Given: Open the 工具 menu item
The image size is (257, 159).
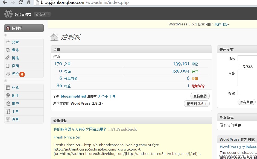Looking at the screenshot, I should [x=24, y=111].
